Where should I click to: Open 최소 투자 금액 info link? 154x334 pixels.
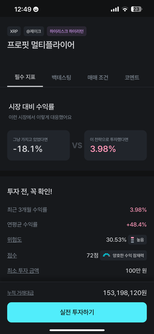coord(23,271)
